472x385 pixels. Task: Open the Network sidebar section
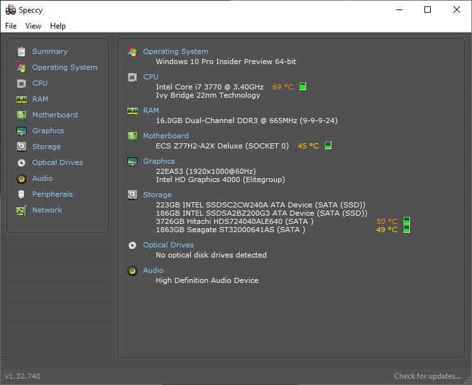pos(48,210)
